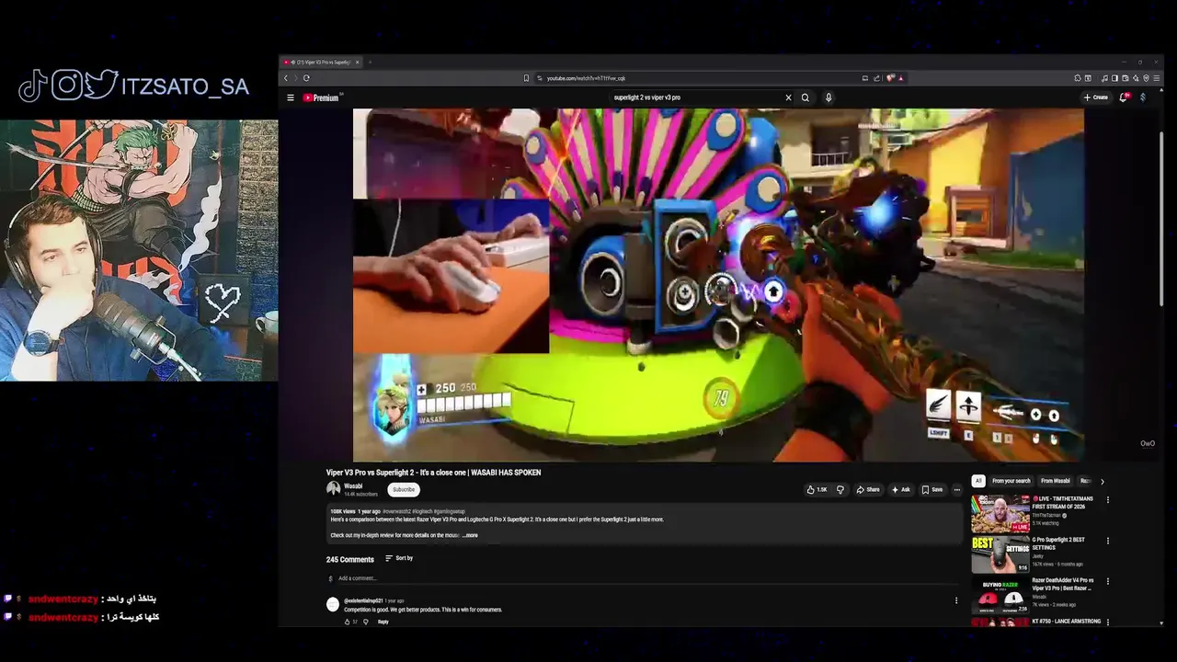Like the 'Competition is good' comment
This screenshot has height=662, width=1177.
coord(347,622)
